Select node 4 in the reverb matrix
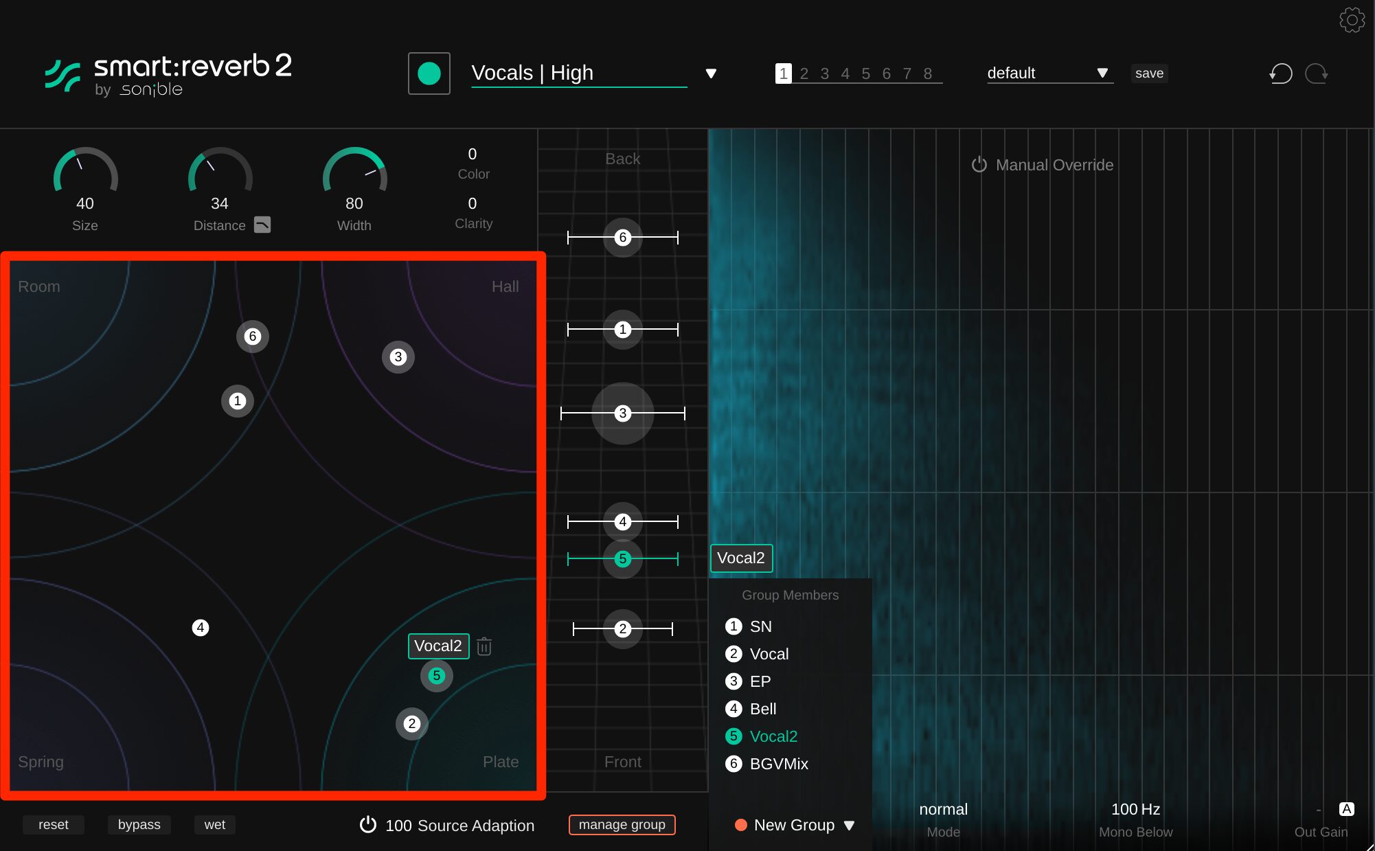Screen dimensions: 1375x851 point(201,628)
